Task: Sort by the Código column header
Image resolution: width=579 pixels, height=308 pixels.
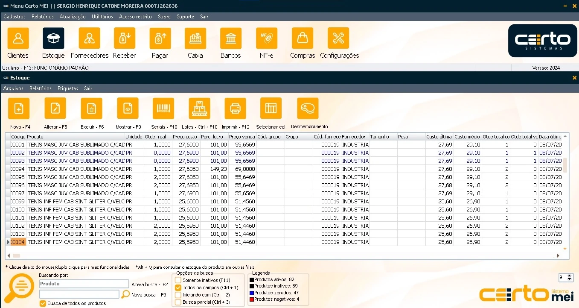Action: [18, 137]
